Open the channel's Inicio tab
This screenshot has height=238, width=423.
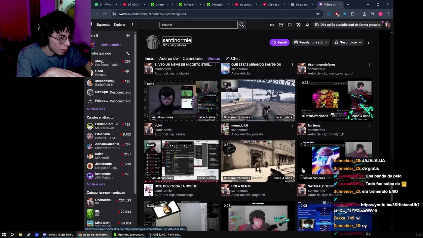coord(149,59)
